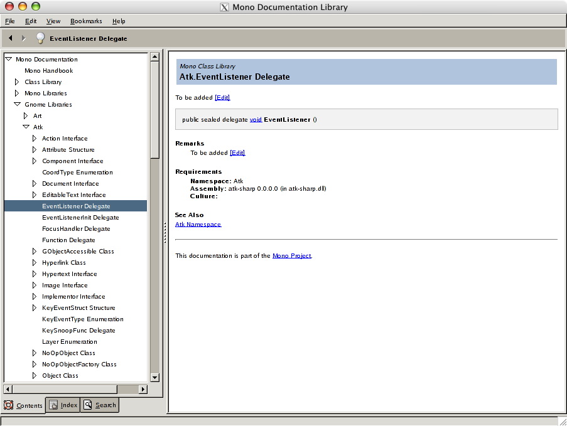Screen dimensions: 567x426
Task: Go forward with the right arrow icon
Action: [24, 38]
